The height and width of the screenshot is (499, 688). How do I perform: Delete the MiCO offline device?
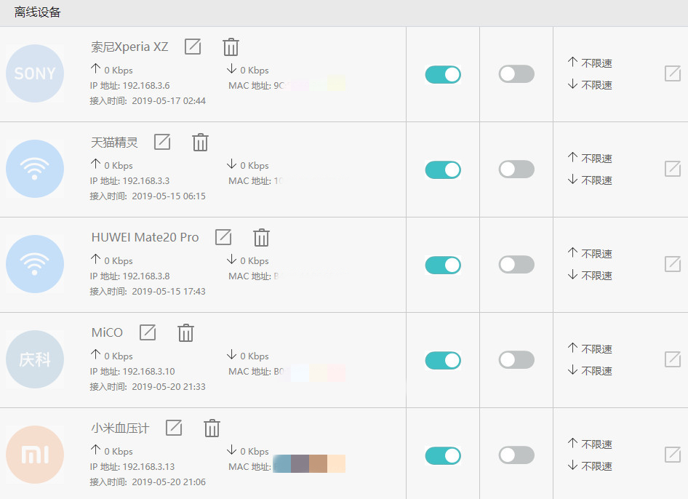point(186,333)
